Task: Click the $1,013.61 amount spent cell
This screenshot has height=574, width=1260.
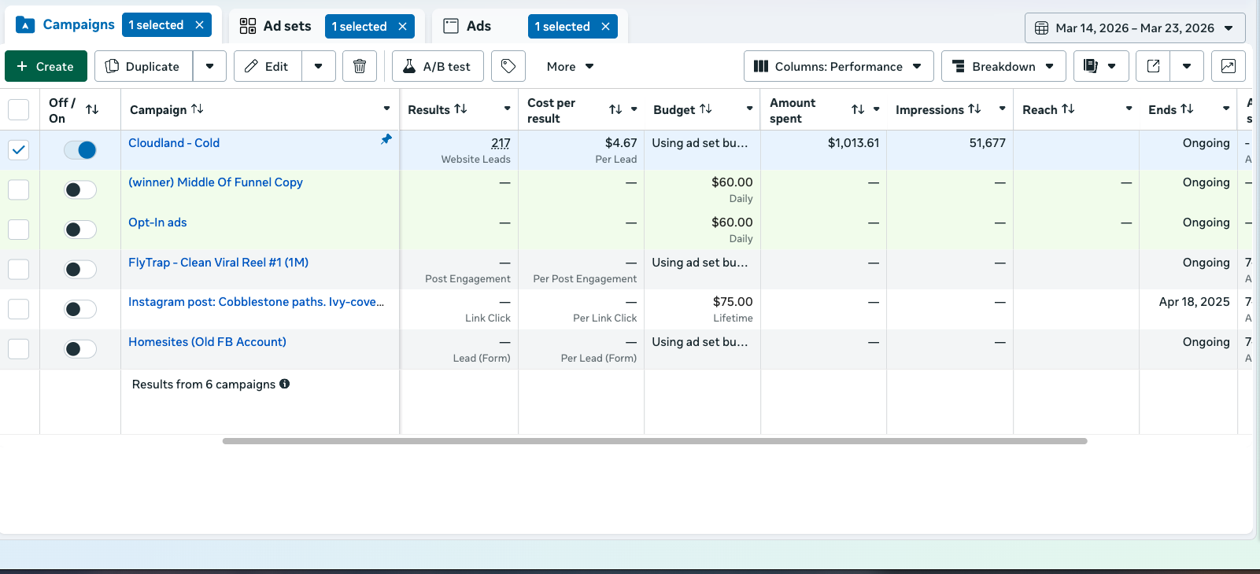Action: [853, 143]
